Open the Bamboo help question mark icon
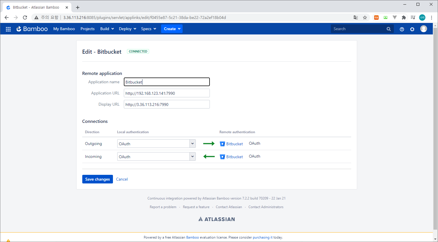The width and height of the screenshot is (438, 242). [402, 29]
